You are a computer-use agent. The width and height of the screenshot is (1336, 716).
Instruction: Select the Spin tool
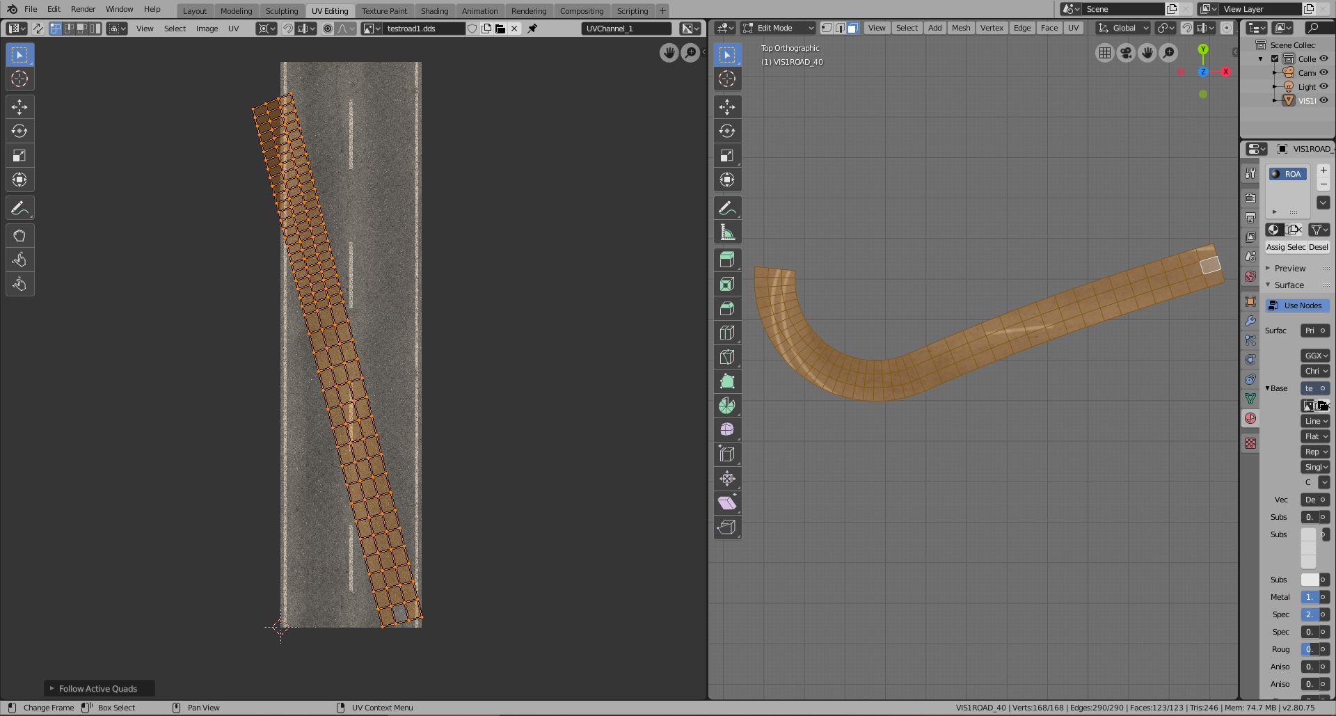point(727,406)
